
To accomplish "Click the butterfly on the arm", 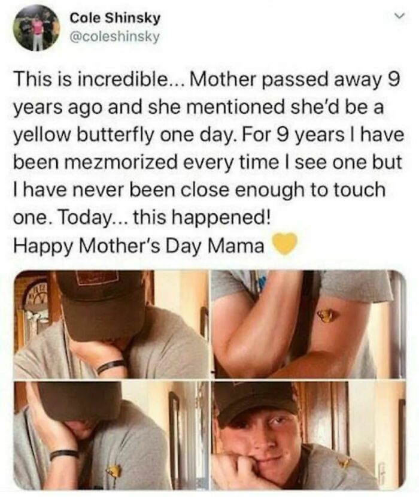I will point(326,315).
